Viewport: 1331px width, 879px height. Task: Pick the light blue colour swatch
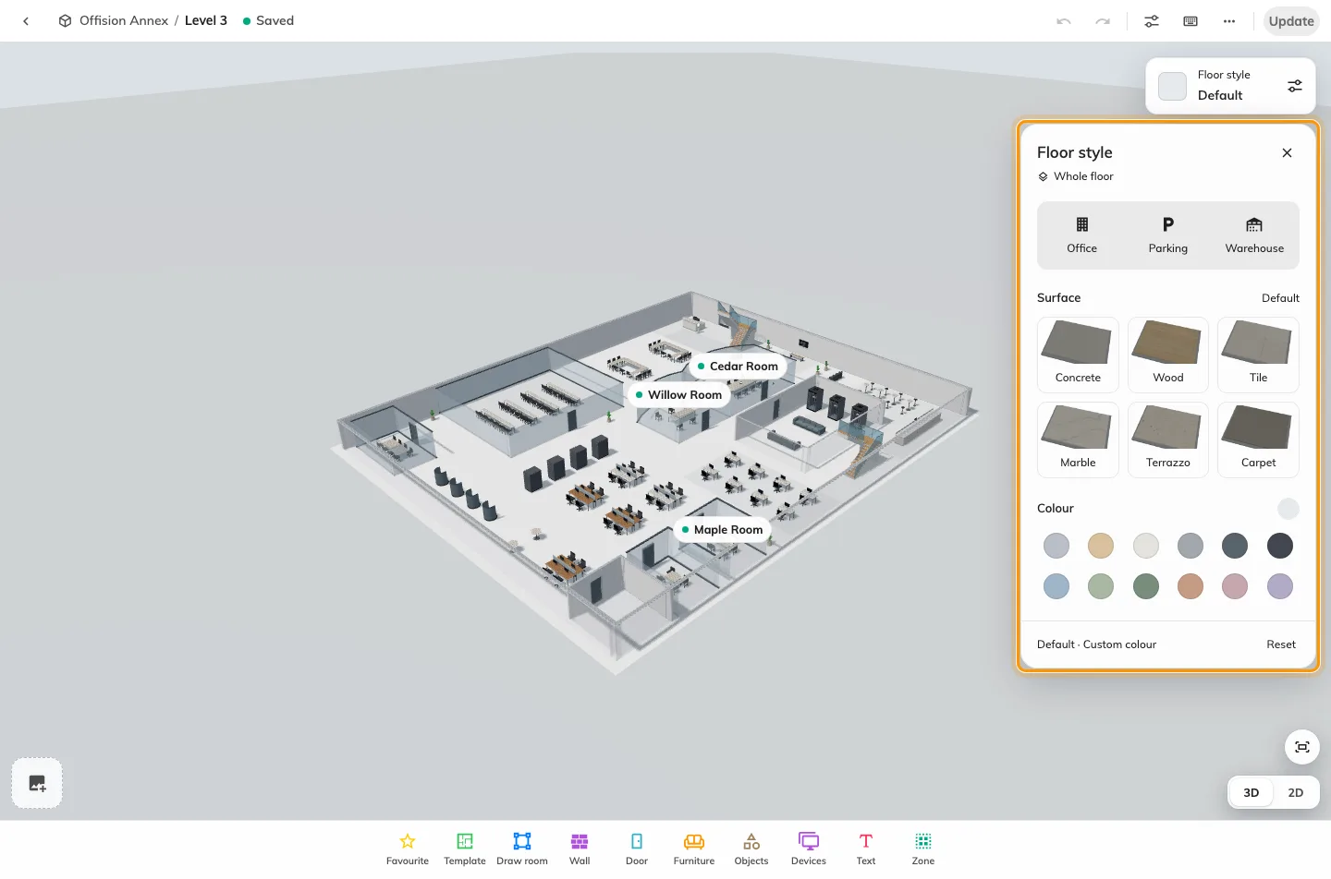tap(1056, 586)
